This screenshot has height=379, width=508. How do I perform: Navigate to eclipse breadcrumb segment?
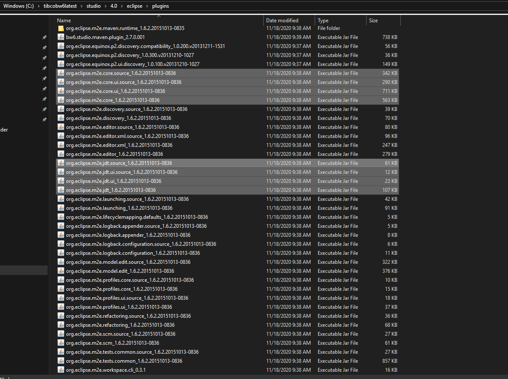tap(135, 6)
